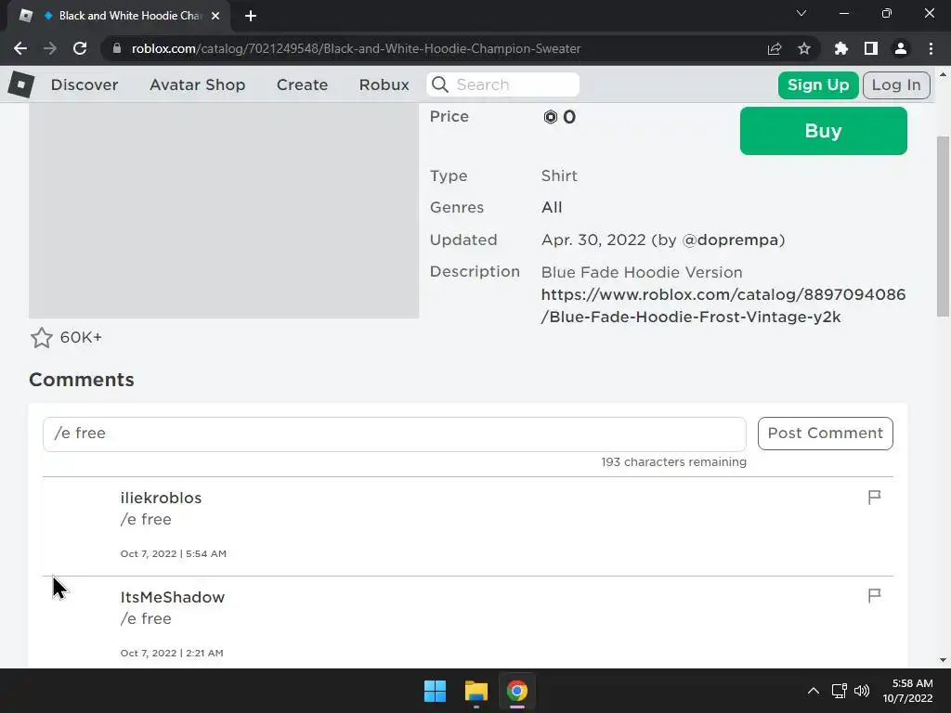This screenshot has width=951, height=713.
Task: Open the Discover menu item
Action: 85,84
